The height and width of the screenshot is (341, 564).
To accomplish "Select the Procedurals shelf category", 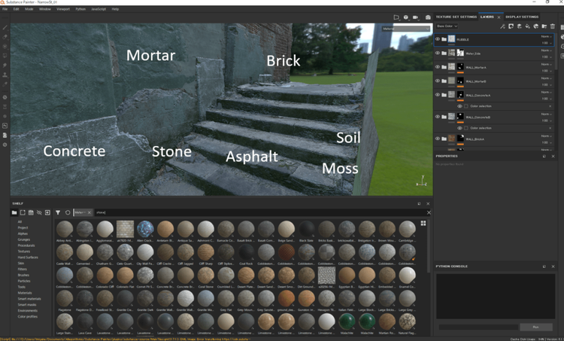I will (26, 245).
